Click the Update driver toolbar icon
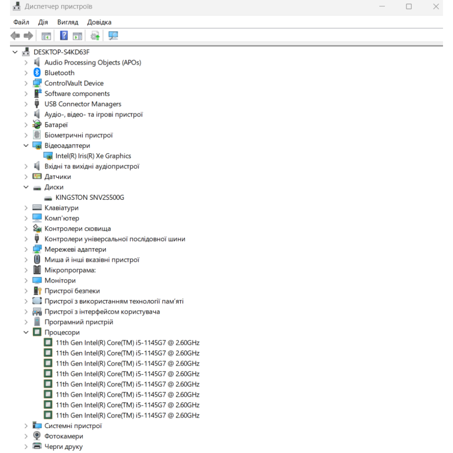453x453 pixels. (x=95, y=35)
